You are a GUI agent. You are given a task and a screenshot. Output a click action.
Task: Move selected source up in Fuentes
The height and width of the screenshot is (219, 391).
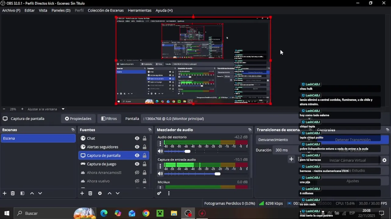point(109,193)
